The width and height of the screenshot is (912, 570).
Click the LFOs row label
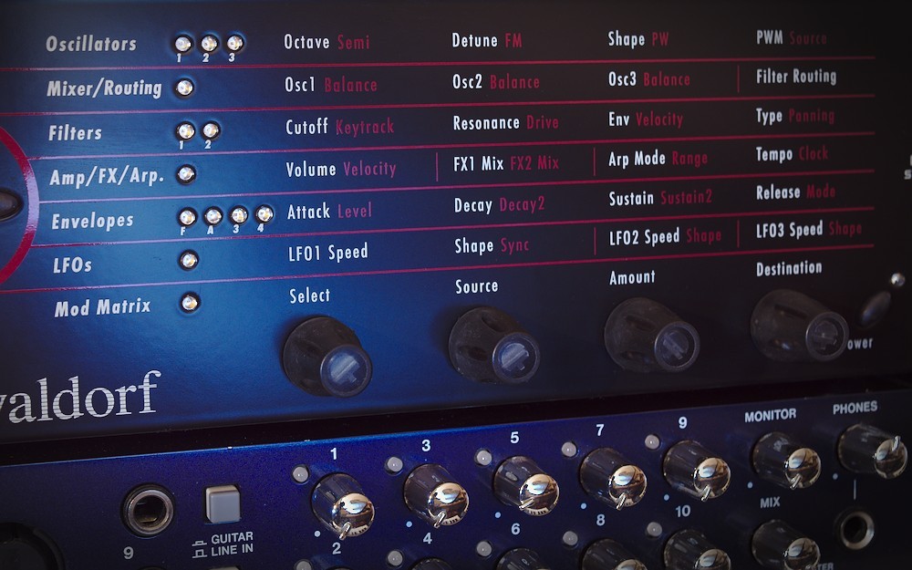point(72,265)
